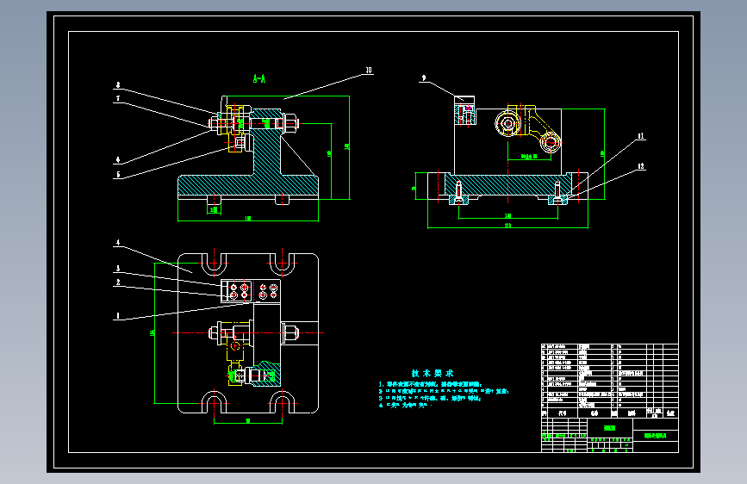747x484 pixels.
Task: Click the green A-A section view label
Action: (259, 78)
